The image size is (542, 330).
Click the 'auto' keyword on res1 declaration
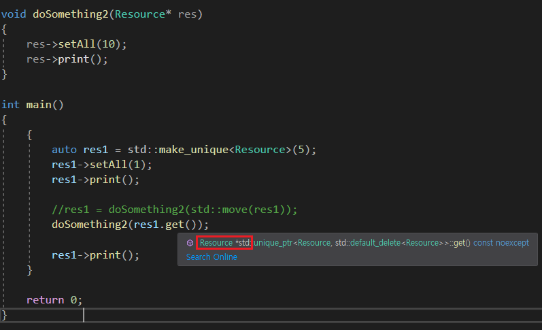tap(64, 150)
